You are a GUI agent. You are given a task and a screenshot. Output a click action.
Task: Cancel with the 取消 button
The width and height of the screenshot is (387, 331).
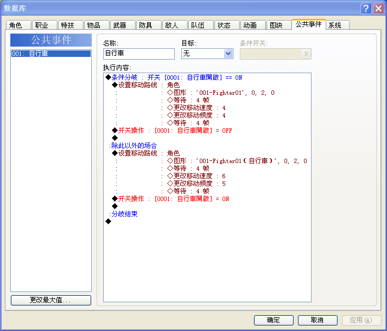pyautogui.click(x=318, y=320)
